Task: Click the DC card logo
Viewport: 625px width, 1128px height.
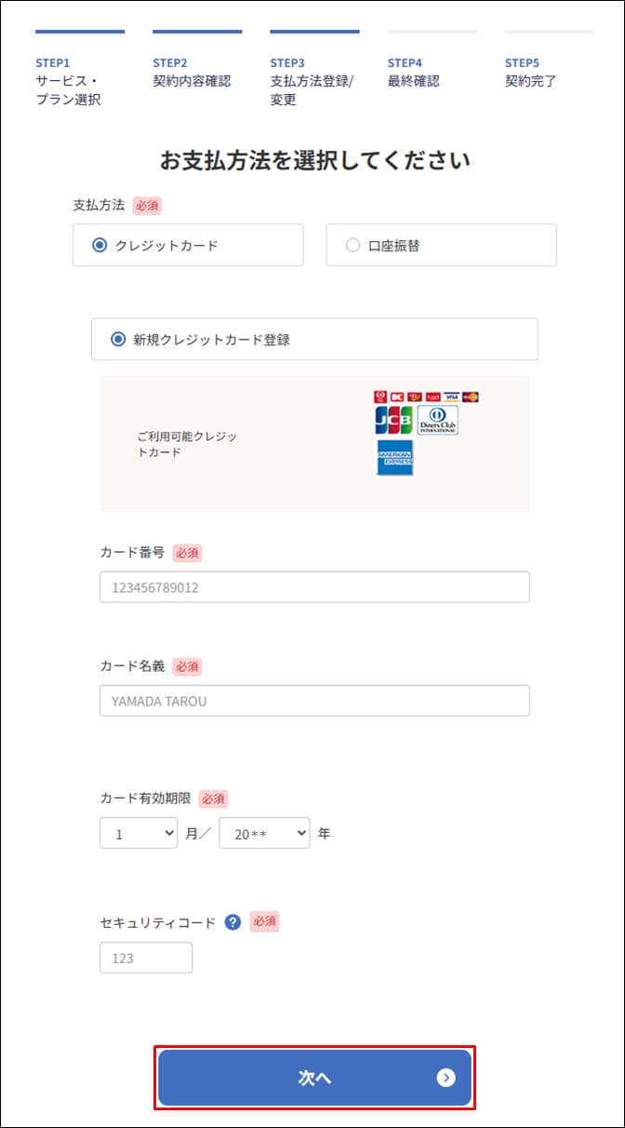Action: pyautogui.click(x=398, y=396)
